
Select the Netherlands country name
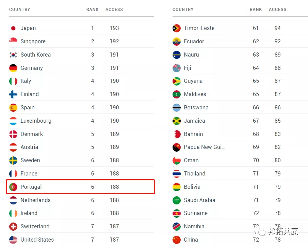pyautogui.click(x=35, y=200)
